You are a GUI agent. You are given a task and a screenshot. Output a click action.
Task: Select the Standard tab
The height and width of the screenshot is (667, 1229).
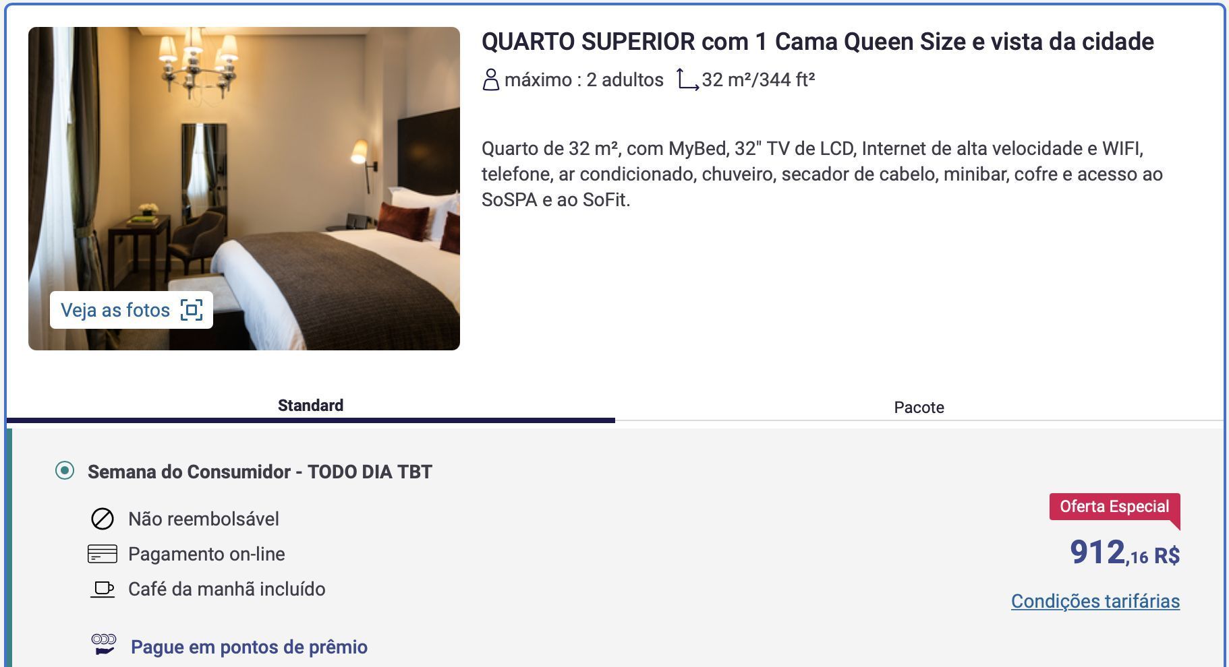click(x=310, y=406)
